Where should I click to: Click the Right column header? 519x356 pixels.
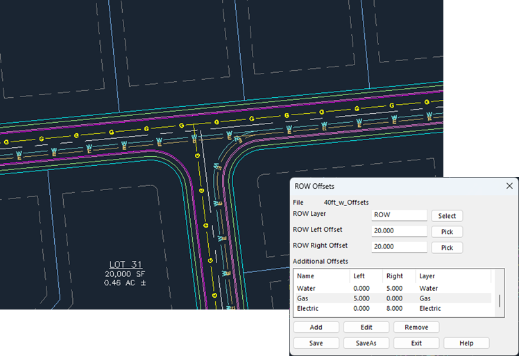399,276
